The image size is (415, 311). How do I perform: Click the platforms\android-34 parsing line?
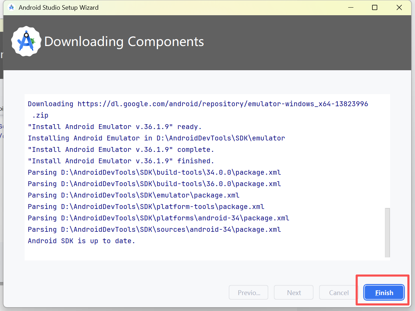pos(159,218)
